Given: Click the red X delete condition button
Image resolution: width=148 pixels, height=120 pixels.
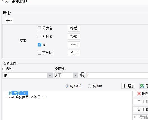Looking at the screenshot, I should pyautogui.click(x=140, y=94).
